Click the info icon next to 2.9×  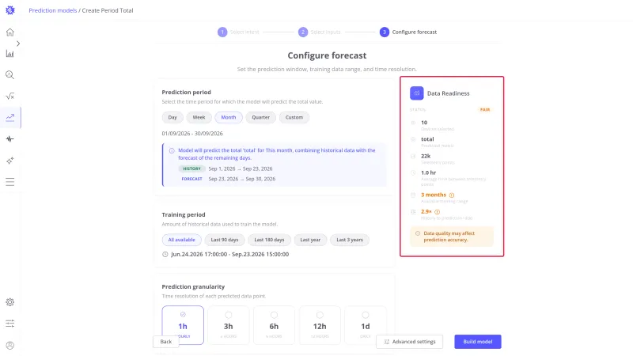pyautogui.click(x=438, y=212)
